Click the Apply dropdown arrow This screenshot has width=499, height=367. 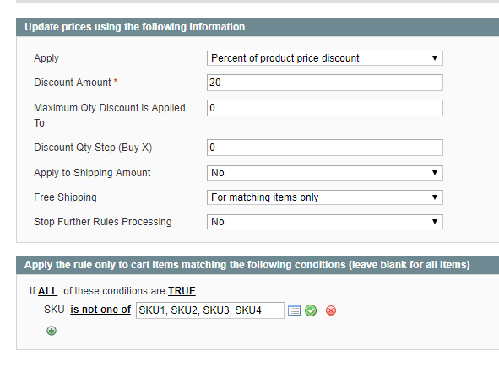(x=435, y=58)
